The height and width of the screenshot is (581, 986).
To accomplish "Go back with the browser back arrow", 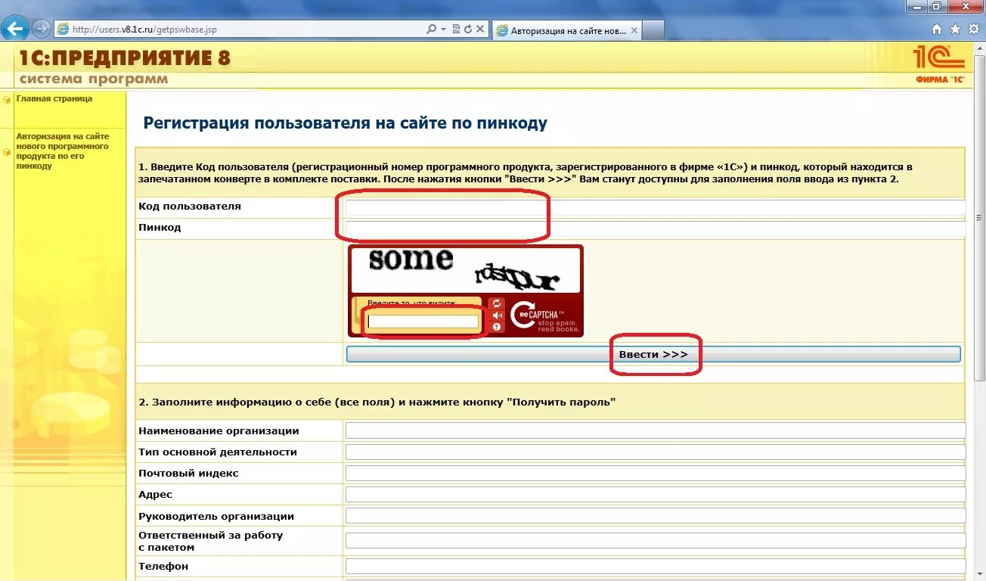I will 15,29.
